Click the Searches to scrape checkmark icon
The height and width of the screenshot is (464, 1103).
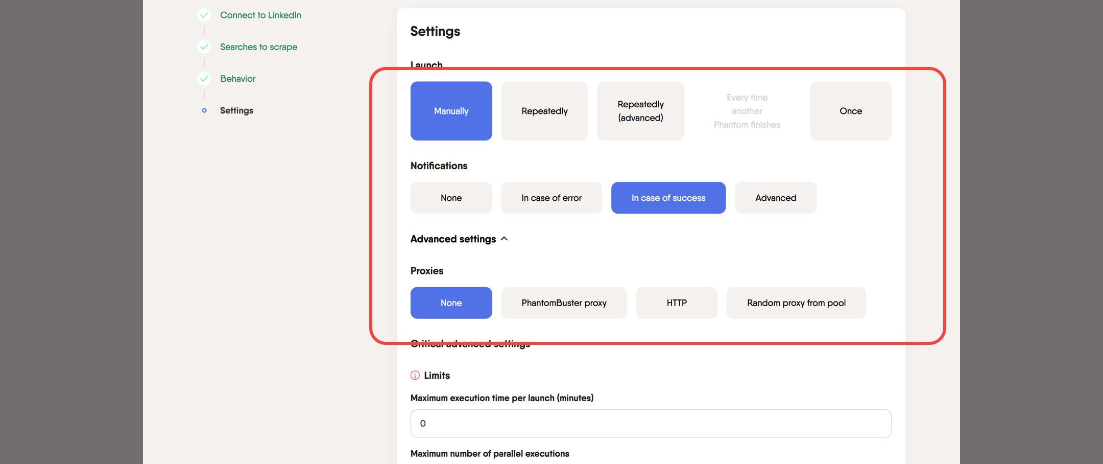tap(204, 47)
